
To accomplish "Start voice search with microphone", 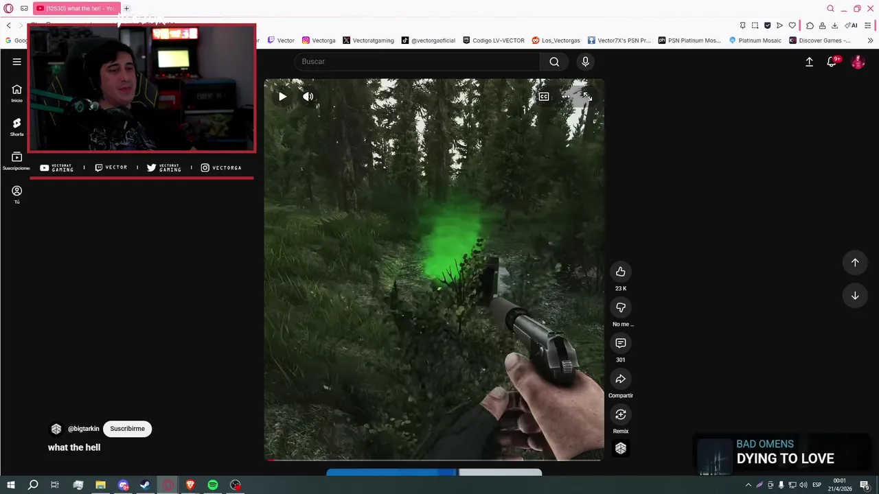I will click(585, 62).
